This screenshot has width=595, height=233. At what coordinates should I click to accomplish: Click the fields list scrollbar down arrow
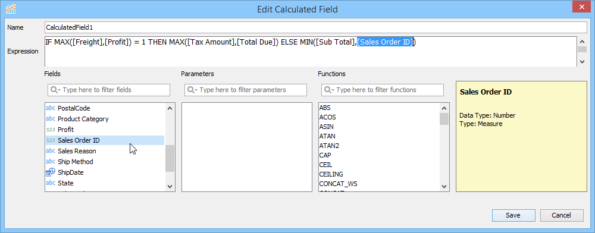point(170,186)
